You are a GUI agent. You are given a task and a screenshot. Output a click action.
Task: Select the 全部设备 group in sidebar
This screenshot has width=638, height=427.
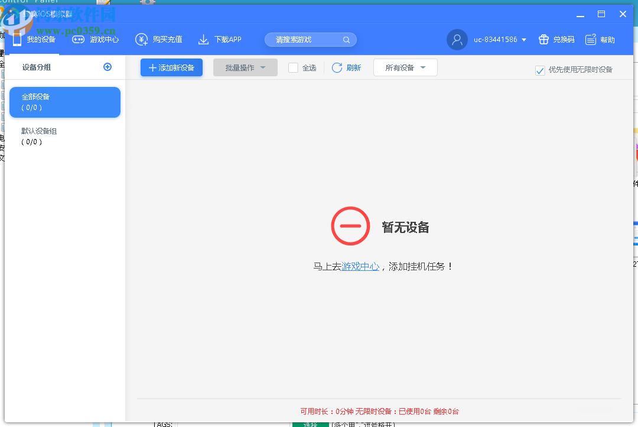click(x=64, y=102)
